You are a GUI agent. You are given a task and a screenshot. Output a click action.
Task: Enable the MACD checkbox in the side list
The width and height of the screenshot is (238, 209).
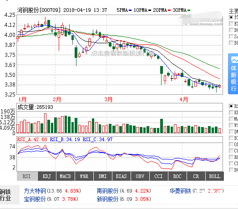coord(231,119)
